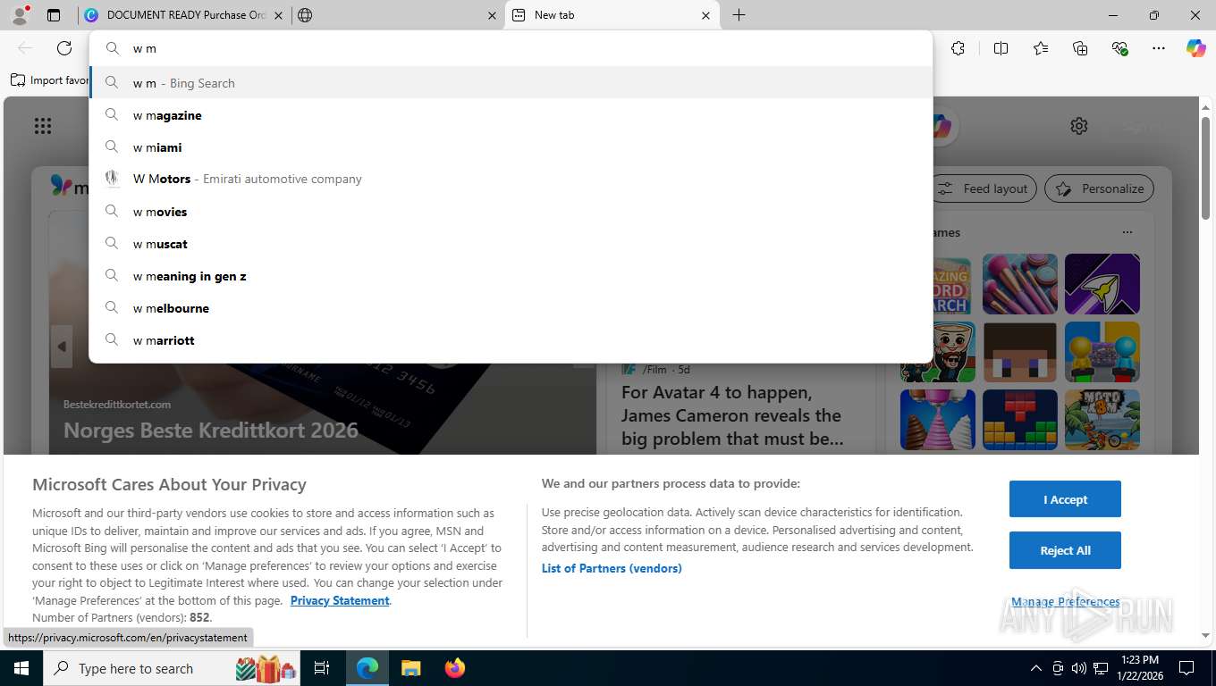Image resolution: width=1216 pixels, height=686 pixels.
Task: Close the New tab tab
Action: coord(705,15)
